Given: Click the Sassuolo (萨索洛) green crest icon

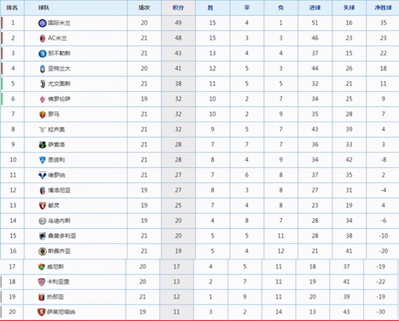Looking at the screenshot, I should pyautogui.click(x=42, y=145).
